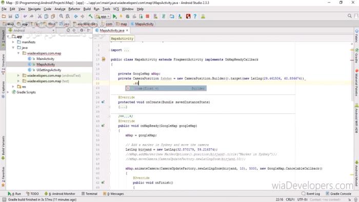359x202 pixels.
Task: Open the Window menu
Action: (128, 9)
